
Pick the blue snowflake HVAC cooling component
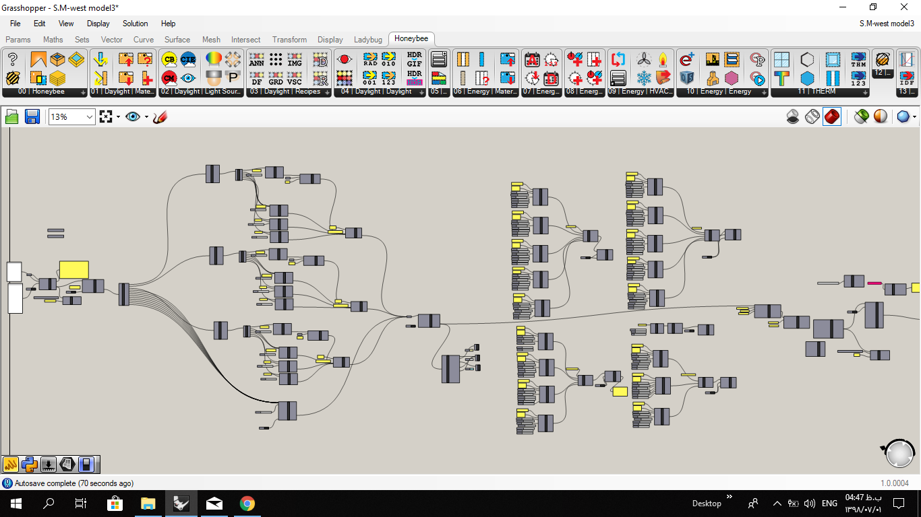[644, 78]
